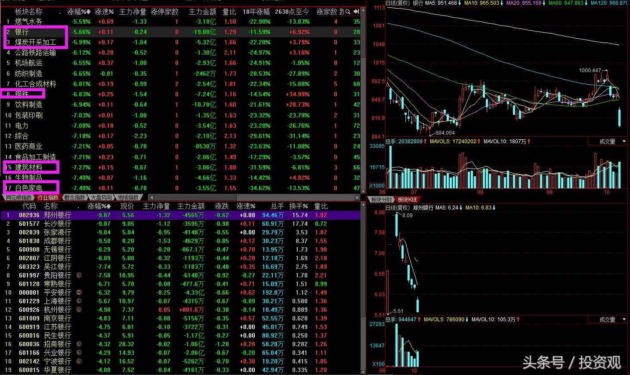This screenshot has height=375, width=630.
Task: Select the 银行 sector row
Action: (180, 32)
